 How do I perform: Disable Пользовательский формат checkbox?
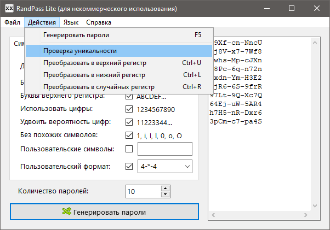click(129, 167)
